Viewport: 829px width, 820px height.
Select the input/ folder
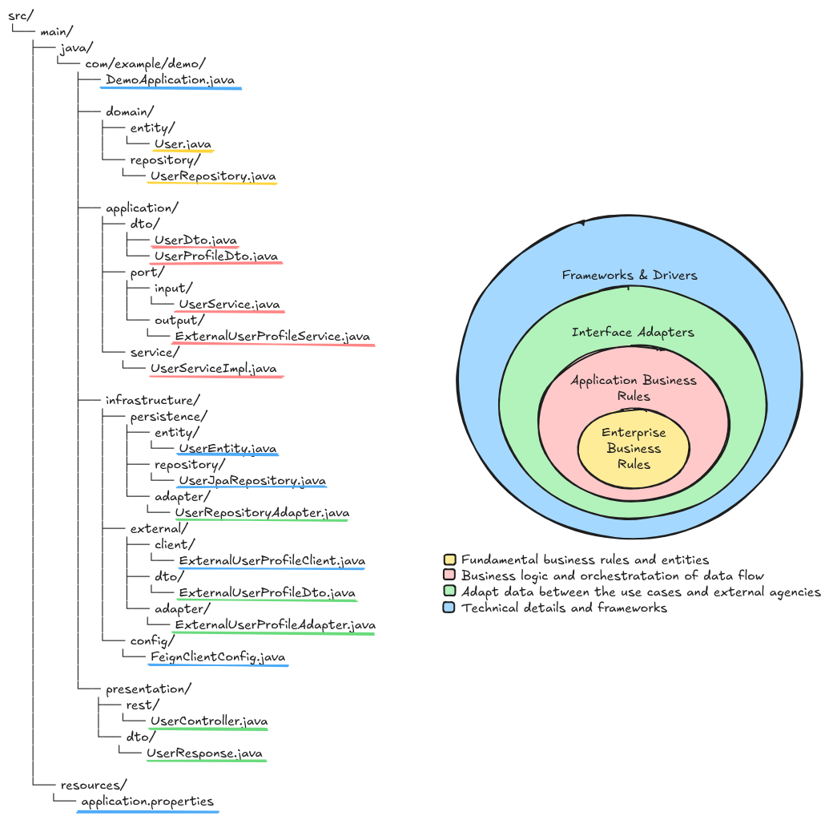point(174,289)
